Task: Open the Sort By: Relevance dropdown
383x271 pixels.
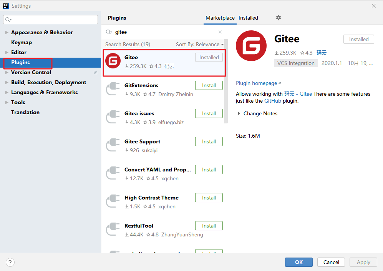Action: 200,44
